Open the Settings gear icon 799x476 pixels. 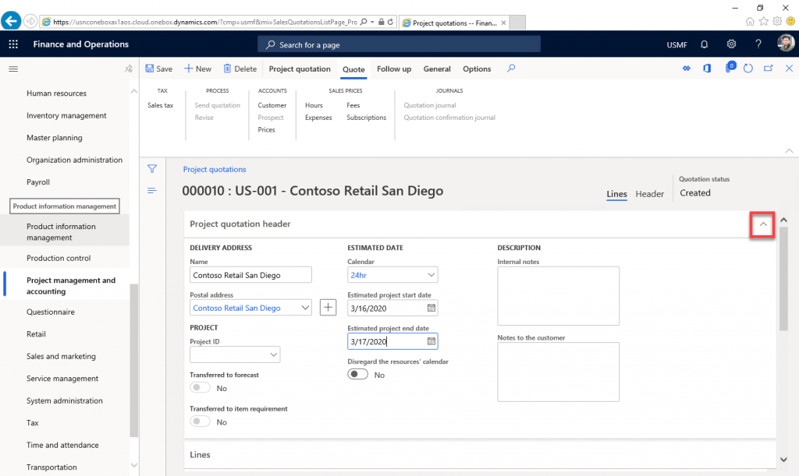pos(731,44)
